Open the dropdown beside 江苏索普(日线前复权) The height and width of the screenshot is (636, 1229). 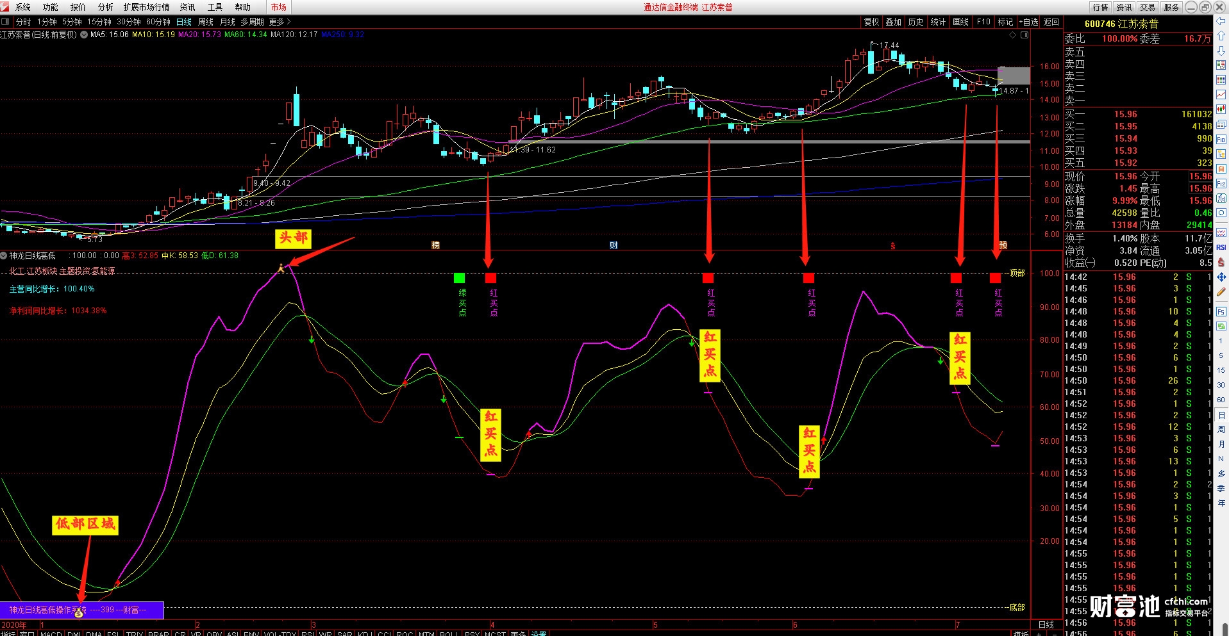(x=83, y=35)
